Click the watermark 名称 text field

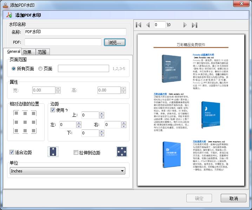(75, 32)
